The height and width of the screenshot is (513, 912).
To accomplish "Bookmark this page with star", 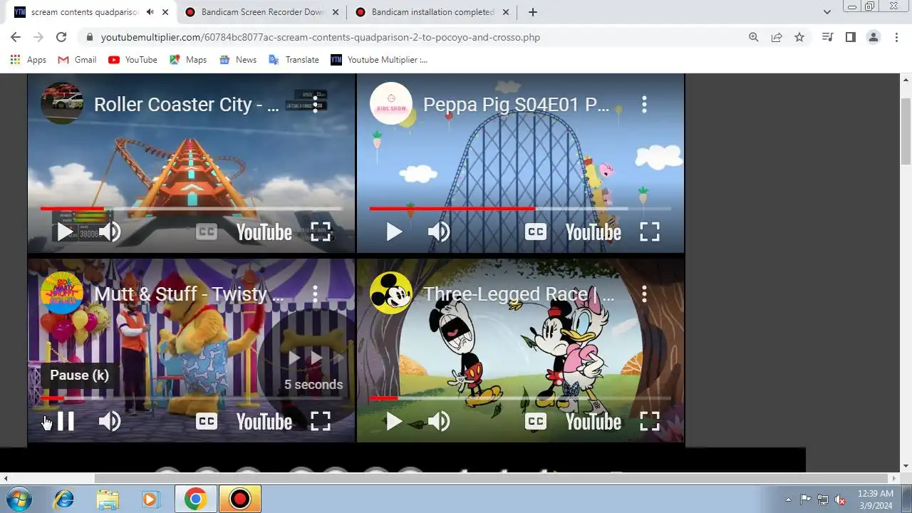I will coord(799,37).
